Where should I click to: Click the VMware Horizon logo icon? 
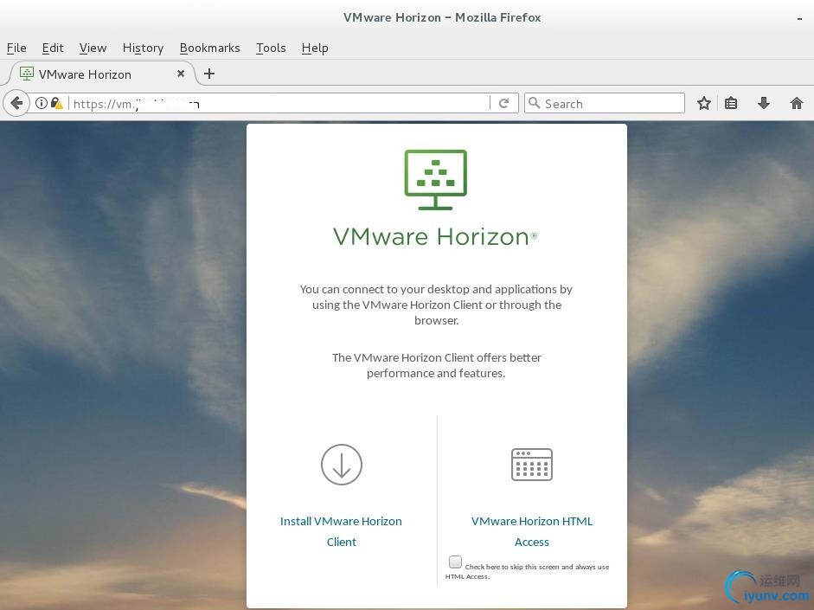tap(436, 180)
